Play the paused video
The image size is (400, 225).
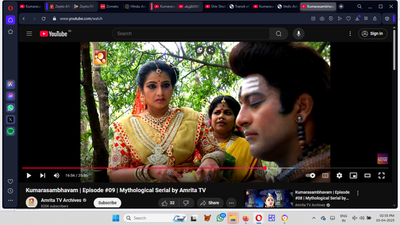point(29,175)
